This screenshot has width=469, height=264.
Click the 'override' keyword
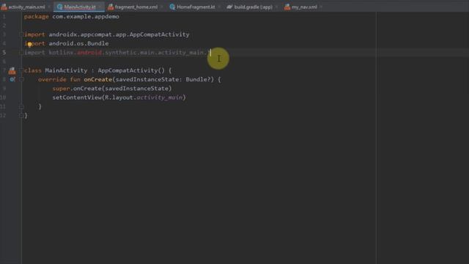52,80
